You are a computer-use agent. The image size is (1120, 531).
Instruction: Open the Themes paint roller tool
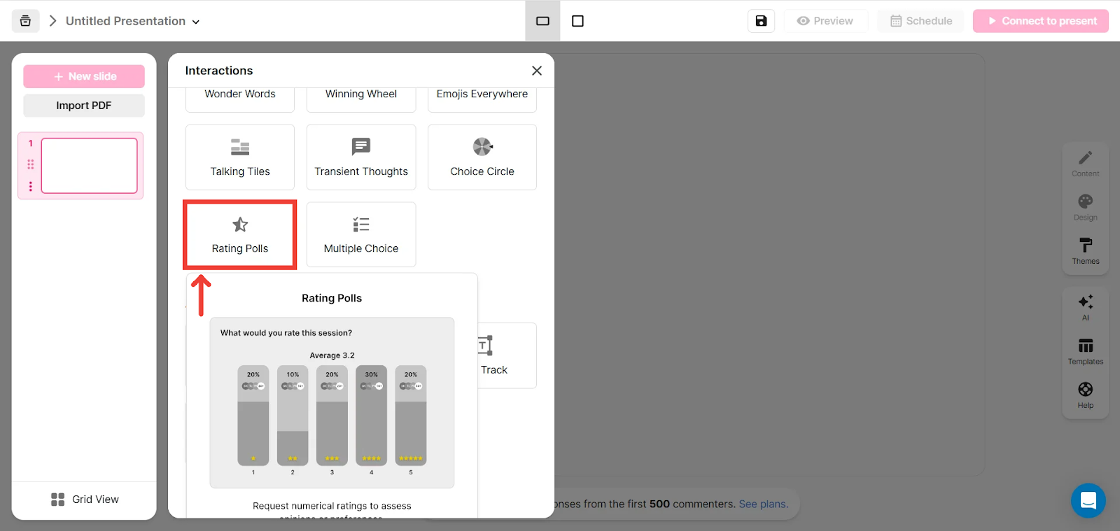pyautogui.click(x=1086, y=251)
